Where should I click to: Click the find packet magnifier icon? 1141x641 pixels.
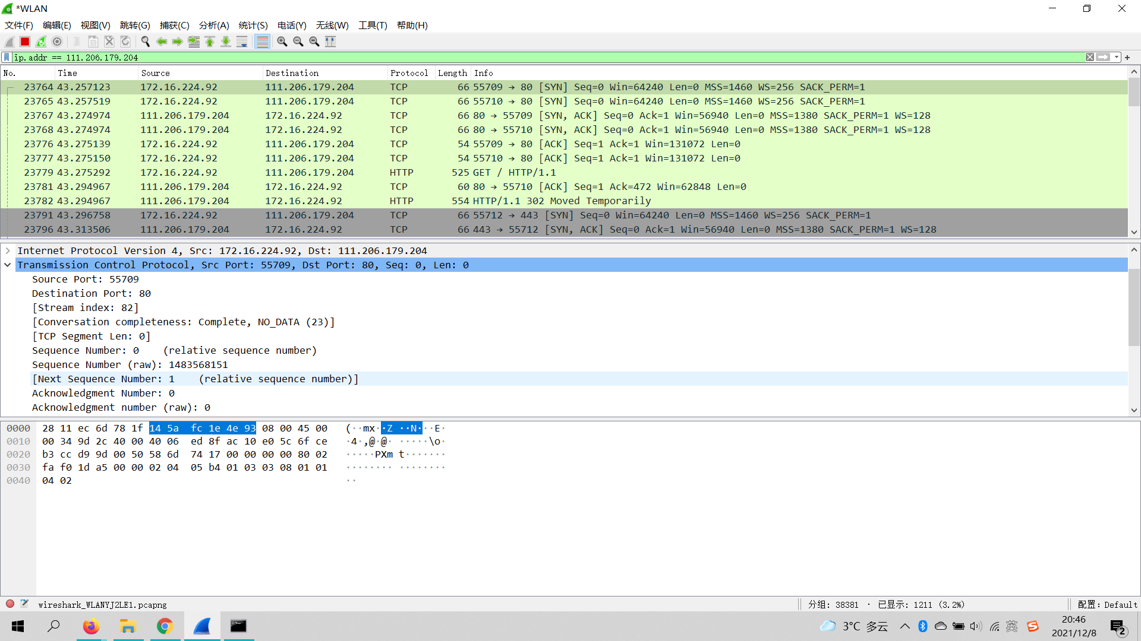click(145, 42)
